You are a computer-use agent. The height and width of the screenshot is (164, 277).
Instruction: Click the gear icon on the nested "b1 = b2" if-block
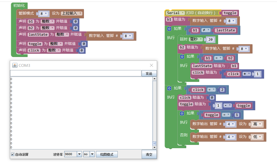click(182, 57)
